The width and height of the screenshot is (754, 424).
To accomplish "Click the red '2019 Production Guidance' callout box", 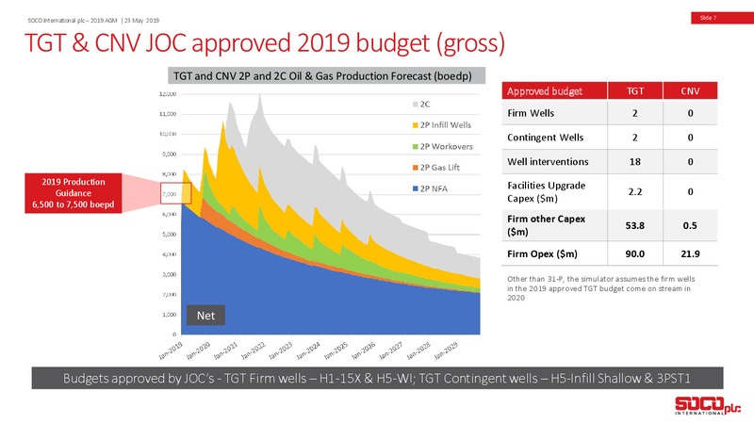I will click(74, 193).
